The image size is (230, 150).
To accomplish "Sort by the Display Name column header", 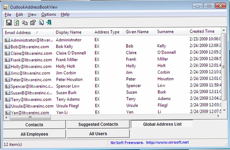I will (x=73, y=32).
